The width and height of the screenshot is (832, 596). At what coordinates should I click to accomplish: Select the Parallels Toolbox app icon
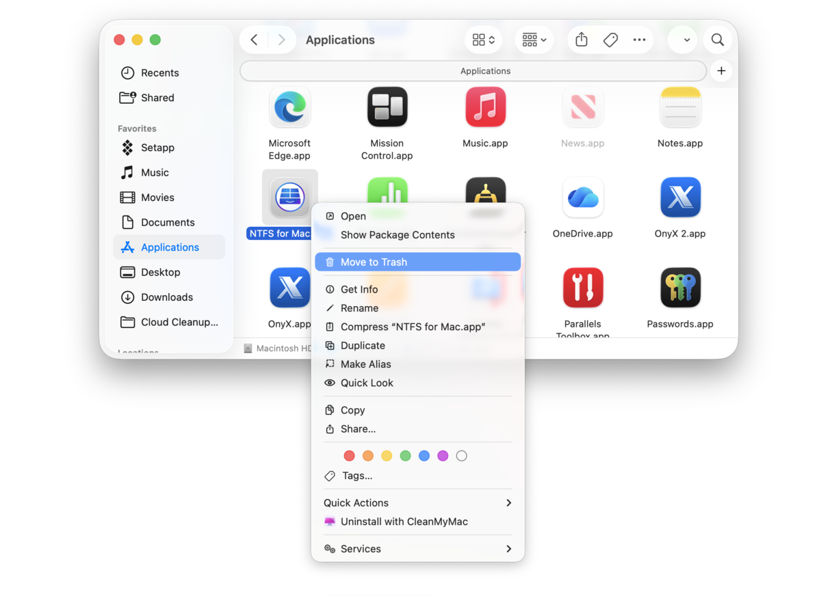click(583, 288)
